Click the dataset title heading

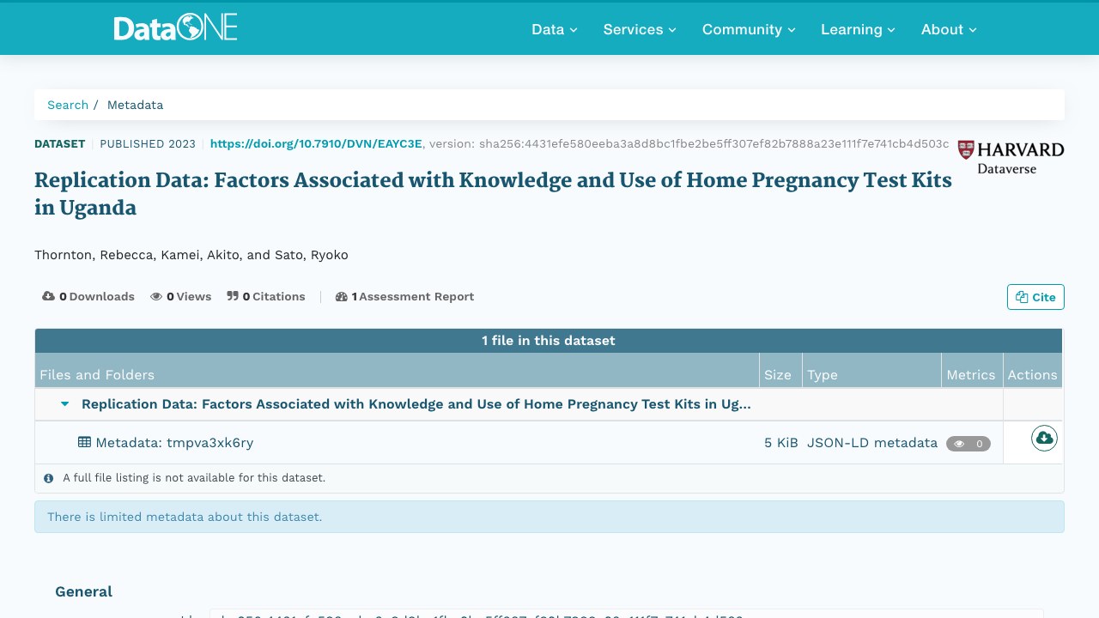(493, 194)
